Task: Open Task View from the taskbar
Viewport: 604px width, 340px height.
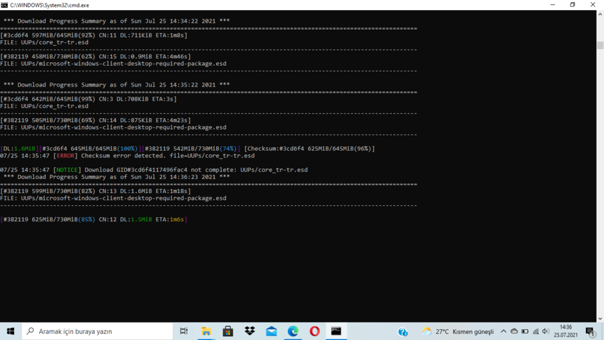Action: click(x=184, y=331)
